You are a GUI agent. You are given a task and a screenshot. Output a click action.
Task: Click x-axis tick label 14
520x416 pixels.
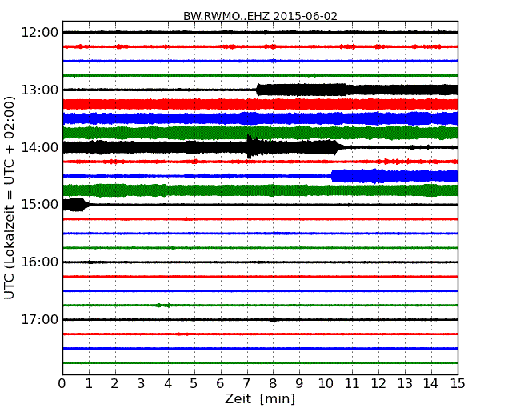[431, 384]
